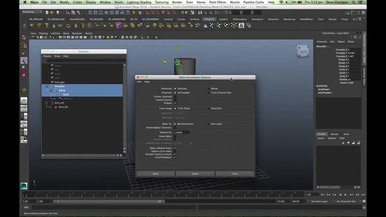
Task: Select the From Channel Box radio option
Action: [x=209, y=93]
